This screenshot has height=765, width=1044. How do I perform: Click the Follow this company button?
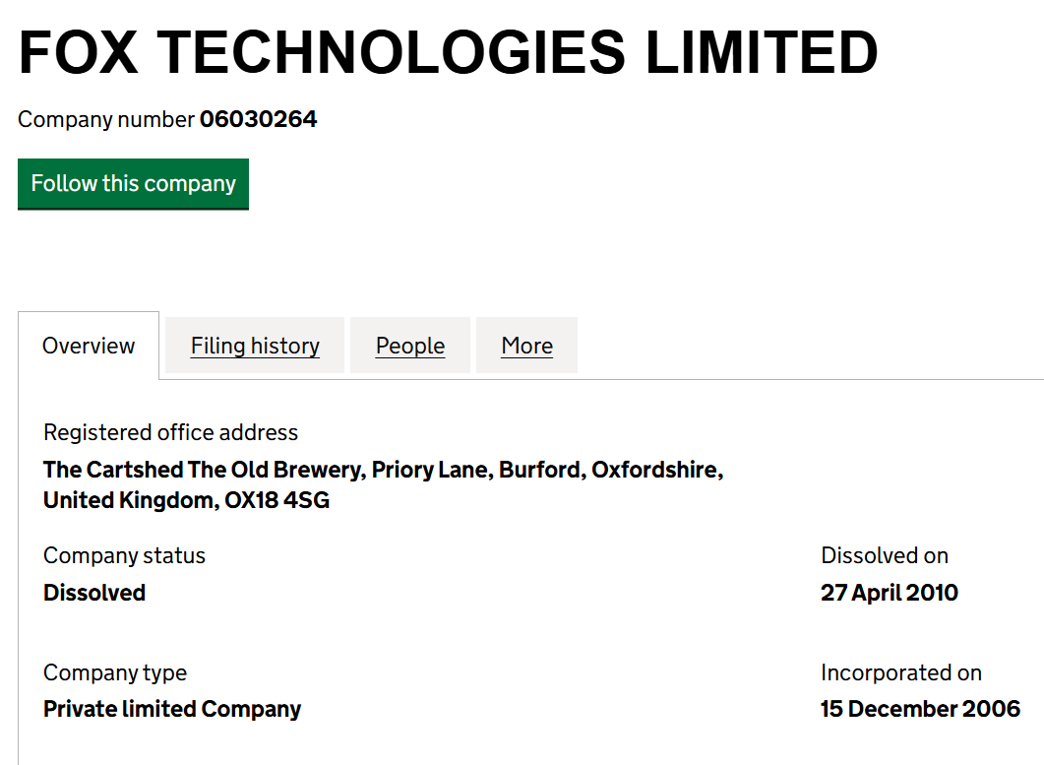133,184
